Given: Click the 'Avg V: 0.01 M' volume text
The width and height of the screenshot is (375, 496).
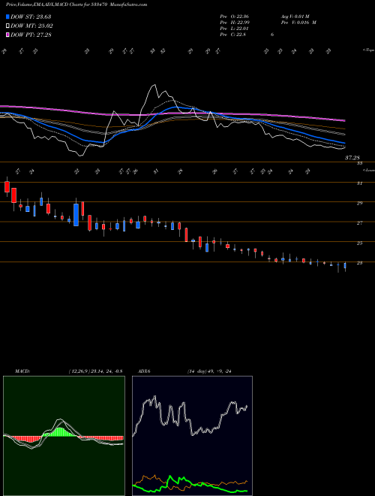Looking at the screenshot, I should (296, 16).
